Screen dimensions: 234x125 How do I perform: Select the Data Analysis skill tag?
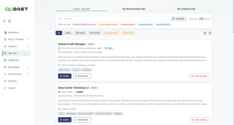[64, 70]
